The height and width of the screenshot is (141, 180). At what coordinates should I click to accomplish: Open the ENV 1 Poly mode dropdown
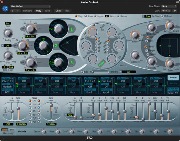(69, 115)
